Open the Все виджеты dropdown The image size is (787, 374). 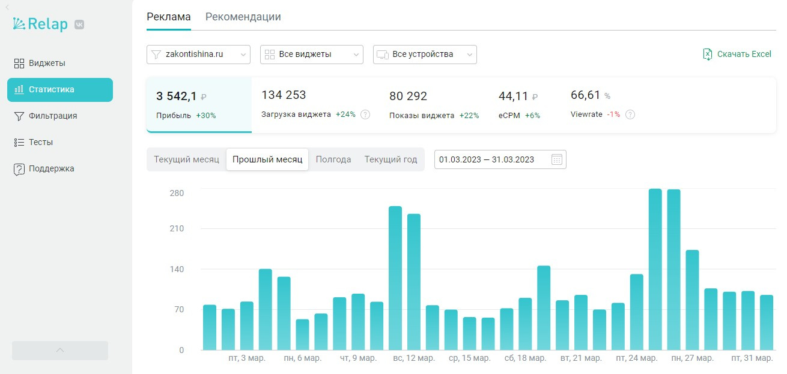pos(312,55)
